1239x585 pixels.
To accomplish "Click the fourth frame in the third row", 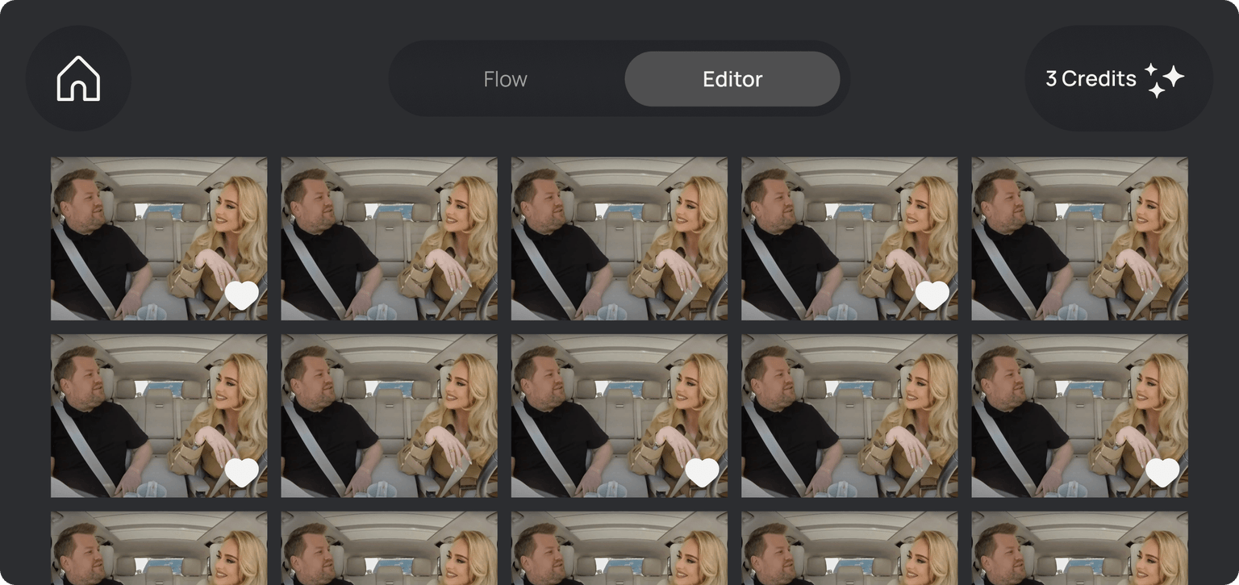I will tap(849, 549).
